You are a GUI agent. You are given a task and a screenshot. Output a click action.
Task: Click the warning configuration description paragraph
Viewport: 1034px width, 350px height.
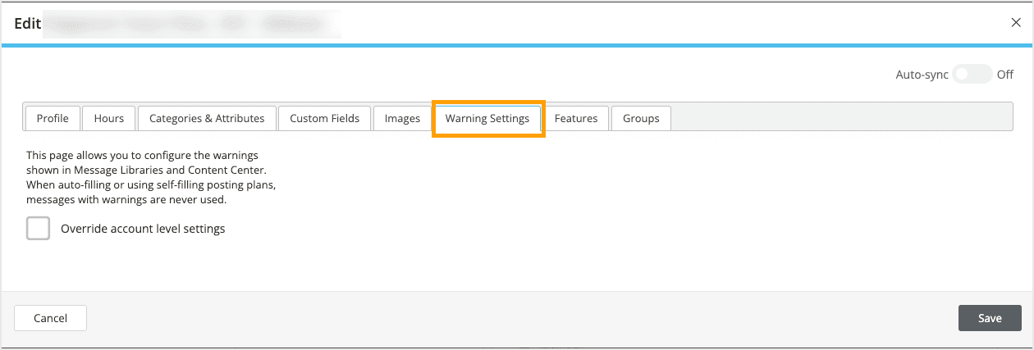151,177
